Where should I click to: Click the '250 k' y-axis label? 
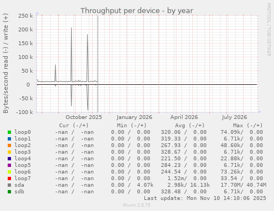point(25,16)
